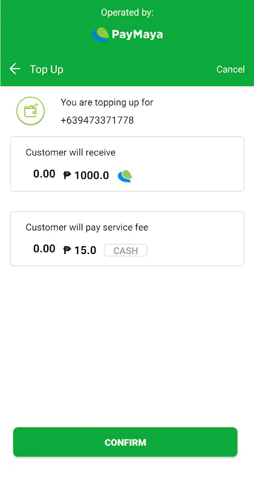Viewport: 254px width, 485px height.
Task: Cancel the top up
Action: 230,69
